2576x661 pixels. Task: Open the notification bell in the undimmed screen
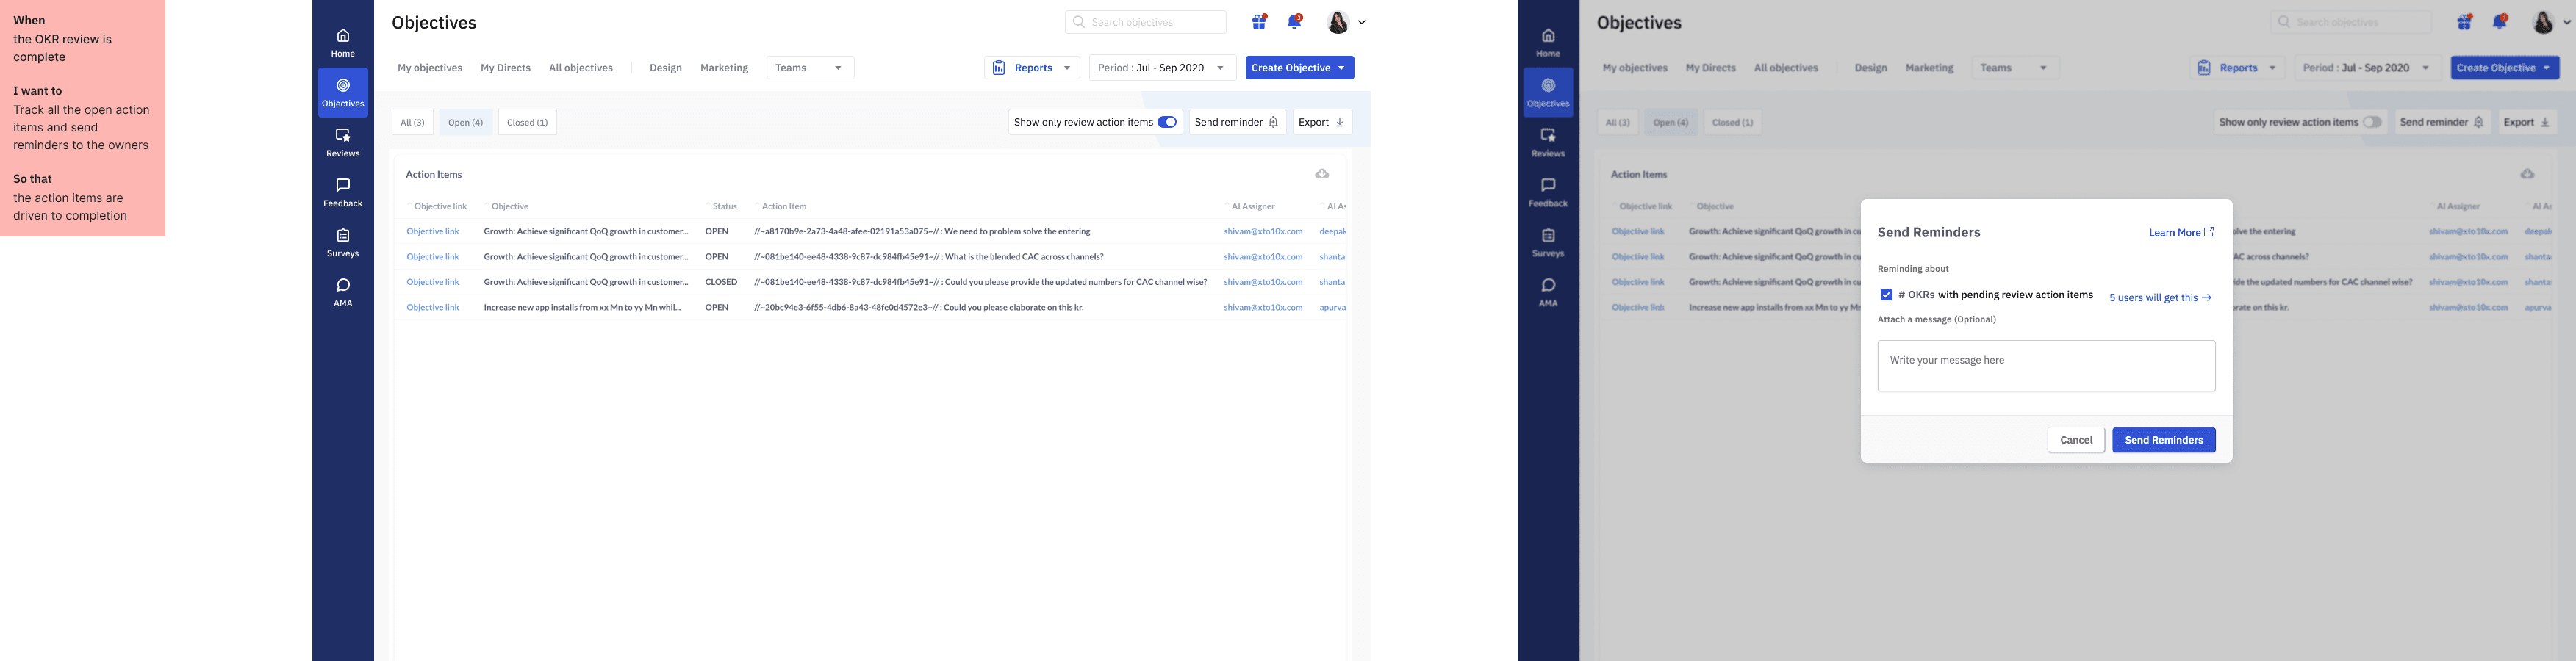(x=1295, y=22)
